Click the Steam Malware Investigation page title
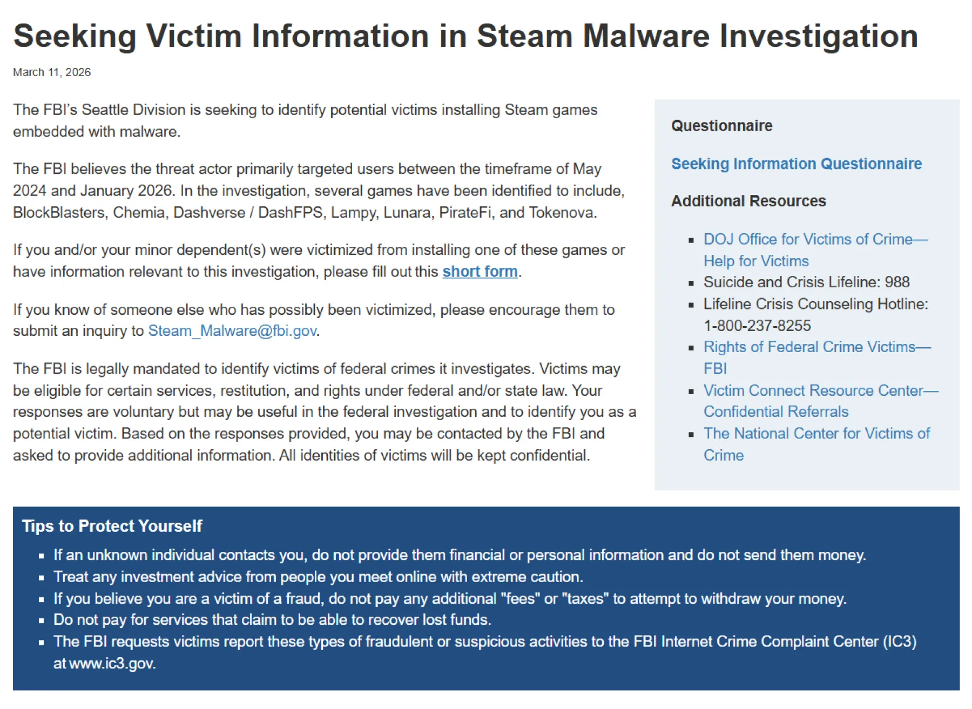 click(465, 36)
